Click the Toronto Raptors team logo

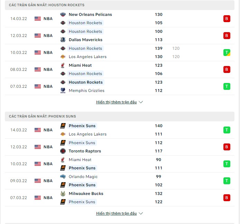point(63,151)
